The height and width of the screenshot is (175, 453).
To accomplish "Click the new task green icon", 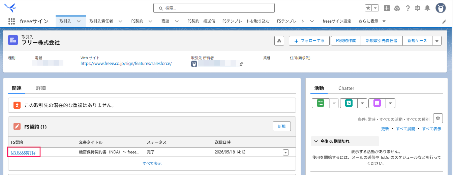I will 320,103.
